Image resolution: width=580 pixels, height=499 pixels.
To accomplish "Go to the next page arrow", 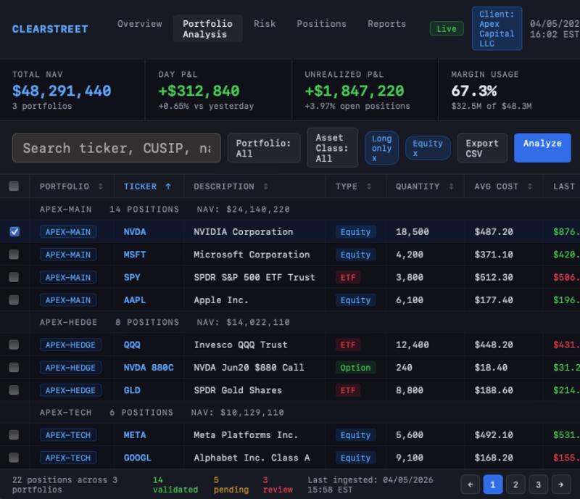I will [560, 484].
